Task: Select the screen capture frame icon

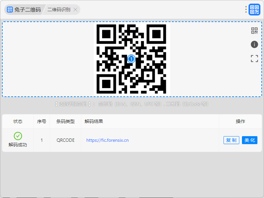Action: point(254,59)
